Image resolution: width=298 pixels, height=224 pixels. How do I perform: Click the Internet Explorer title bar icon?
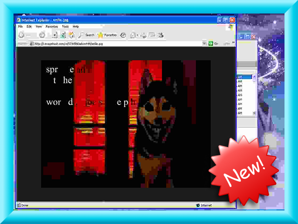pos(19,20)
